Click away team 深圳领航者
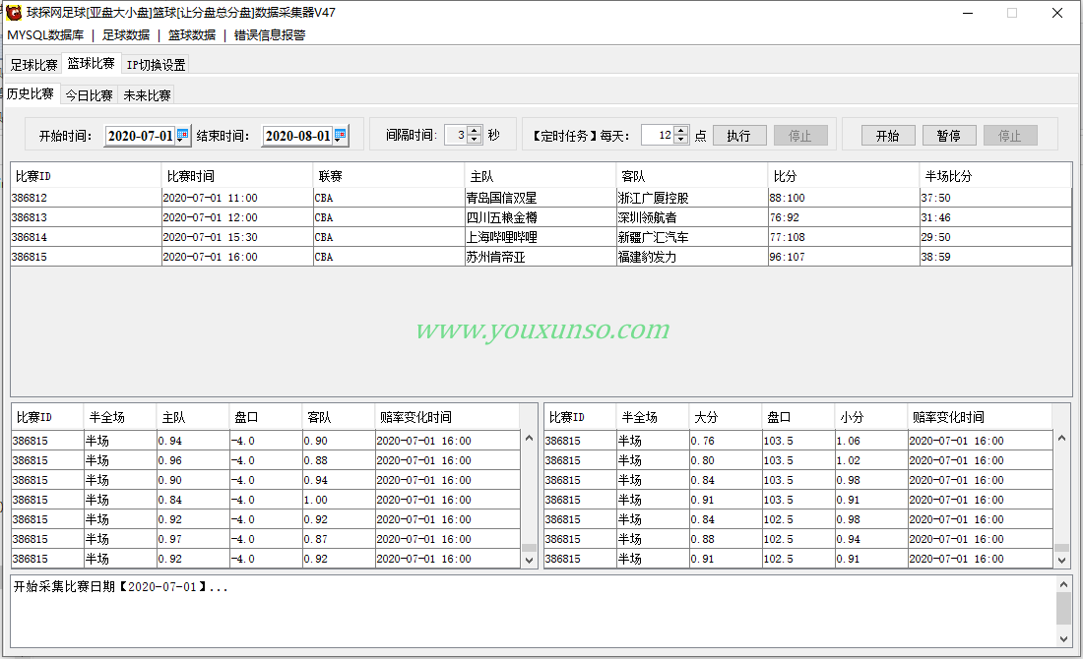Viewport: 1083px width, 659px height. pyautogui.click(x=648, y=217)
